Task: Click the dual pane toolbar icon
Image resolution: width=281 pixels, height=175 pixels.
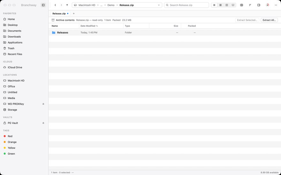Action: coord(242,5)
